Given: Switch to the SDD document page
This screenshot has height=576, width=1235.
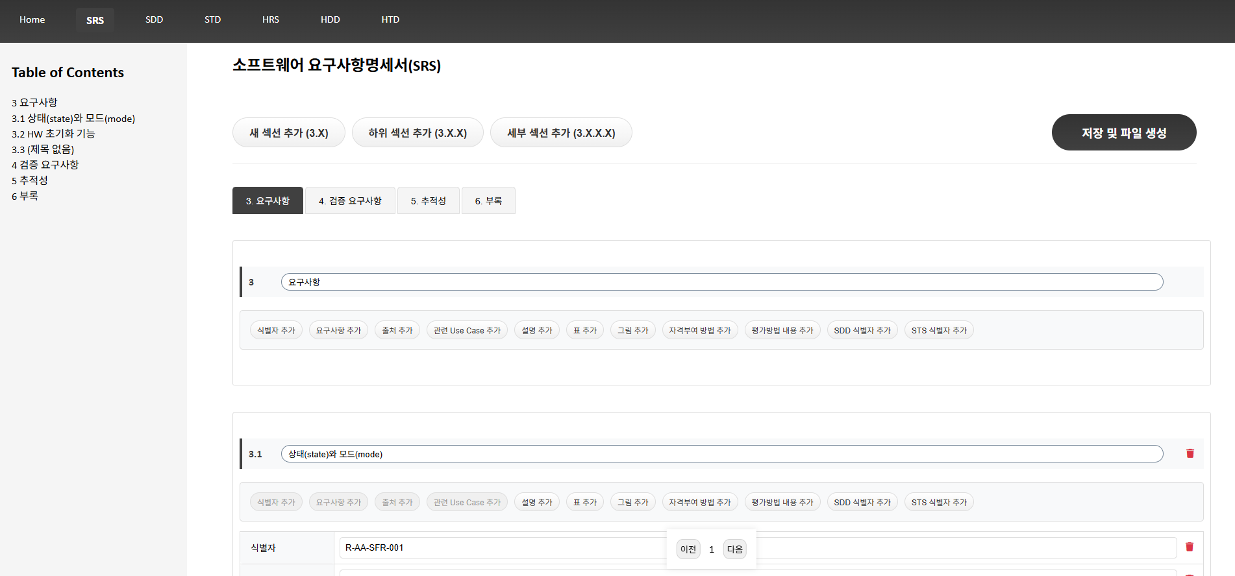Looking at the screenshot, I should 154,19.
